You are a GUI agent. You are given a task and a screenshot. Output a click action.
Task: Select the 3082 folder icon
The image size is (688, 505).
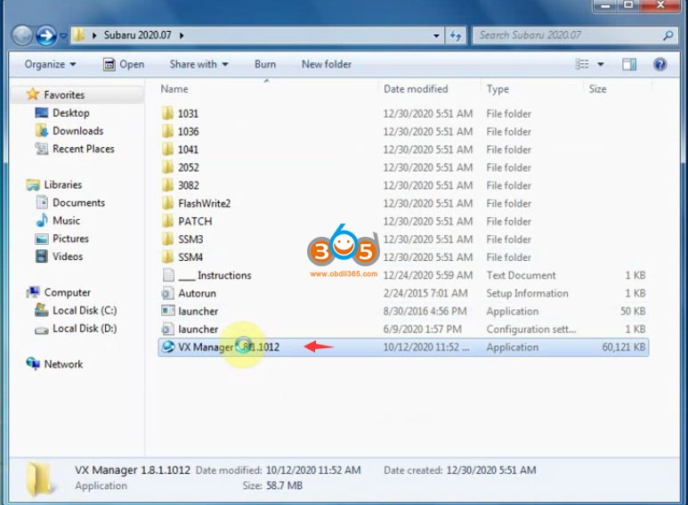point(167,185)
